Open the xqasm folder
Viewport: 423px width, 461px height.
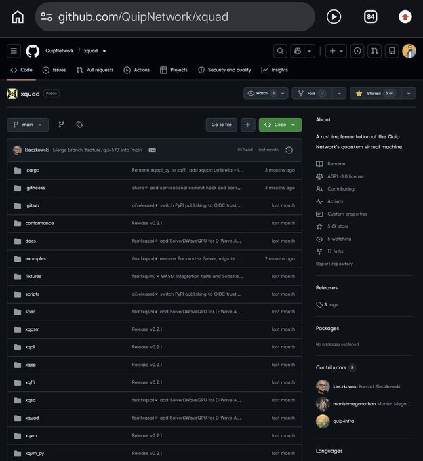click(33, 329)
